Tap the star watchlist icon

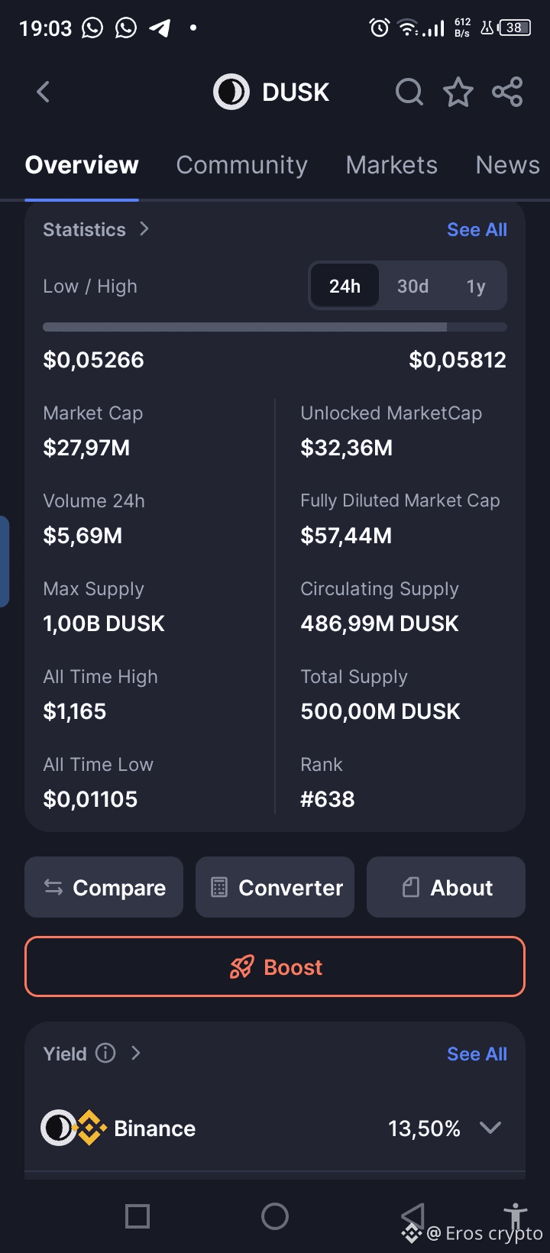(458, 92)
